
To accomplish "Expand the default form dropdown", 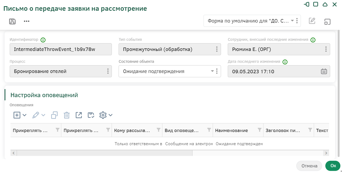I will pyautogui.click(x=292, y=21).
